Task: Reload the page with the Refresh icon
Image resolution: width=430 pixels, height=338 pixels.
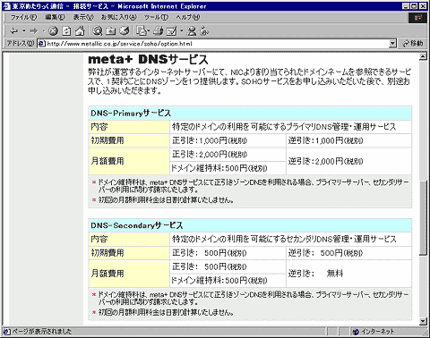Action: [66, 31]
